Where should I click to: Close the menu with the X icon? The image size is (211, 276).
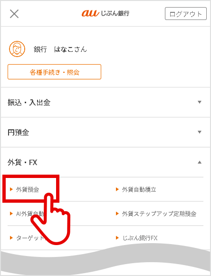pyautogui.click(x=14, y=14)
